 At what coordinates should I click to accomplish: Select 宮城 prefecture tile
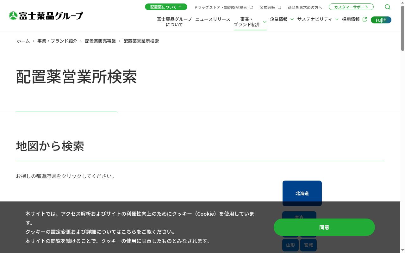(308, 245)
